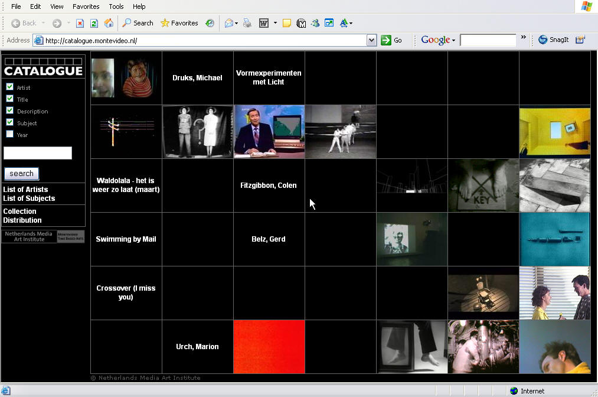The width and height of the screenshot is (598, 397).
Task: Open the Favorites star button
Action: pos(179,23)
